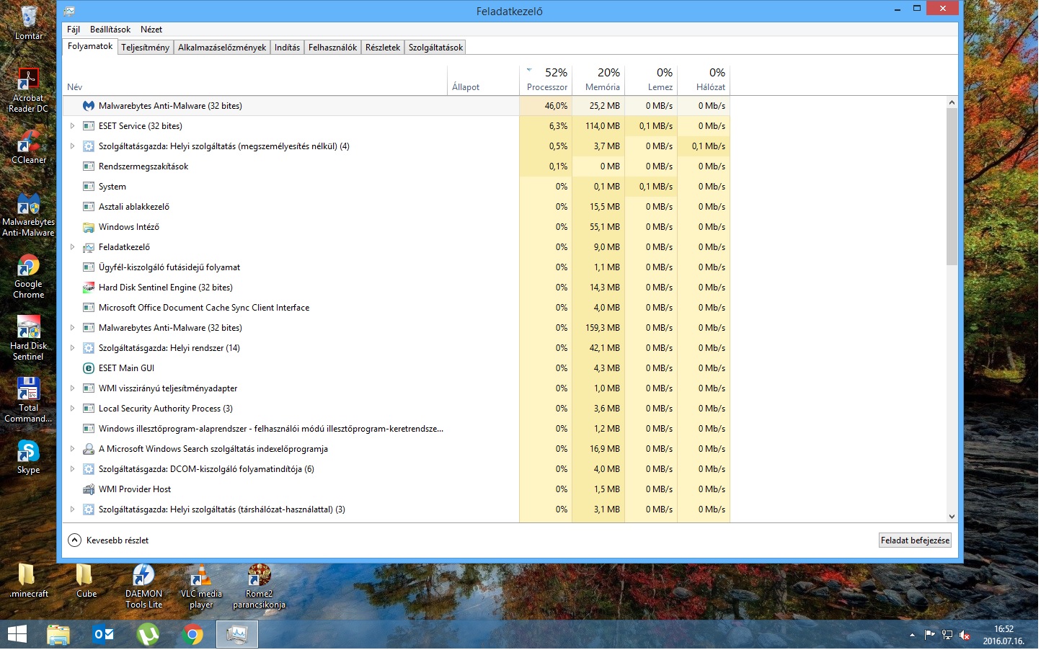The image size is (1041, 650).
Task: Select DAEMON Tools Lite desktop shortcut
Action: 143,587
